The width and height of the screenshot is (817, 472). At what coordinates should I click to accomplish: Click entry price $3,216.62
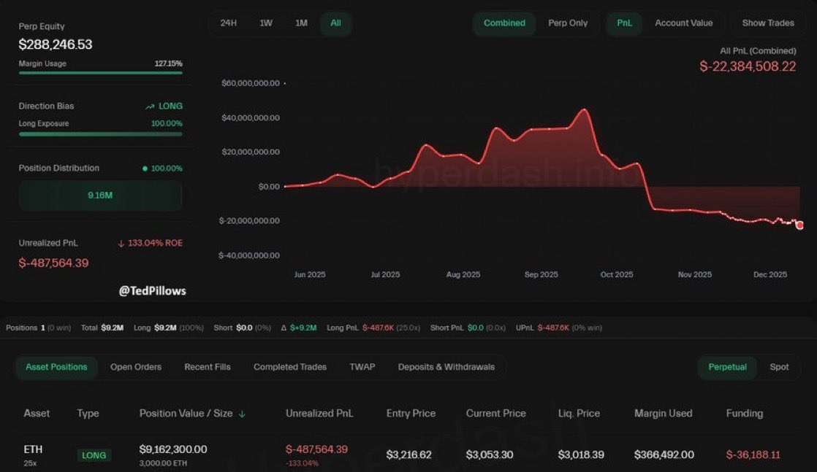(x=408, y=454)
